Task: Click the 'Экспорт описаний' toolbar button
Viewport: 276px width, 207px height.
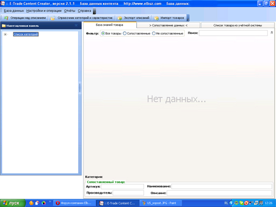Action: tap(134, 18)
